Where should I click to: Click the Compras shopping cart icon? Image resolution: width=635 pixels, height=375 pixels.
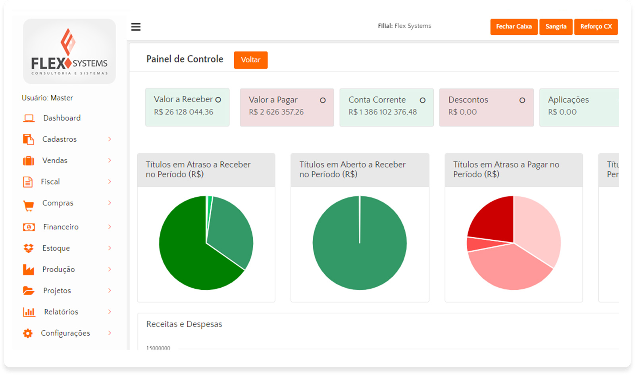tap(29, 206)
